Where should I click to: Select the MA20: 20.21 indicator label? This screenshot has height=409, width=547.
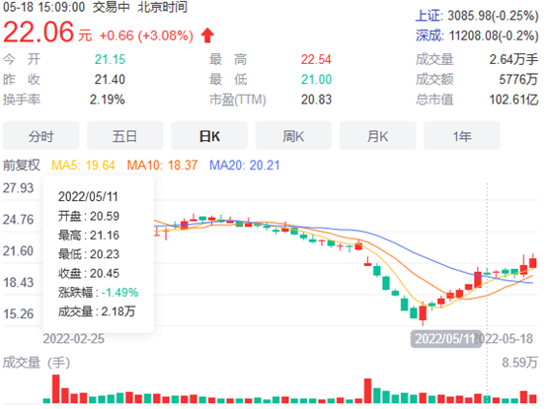click(245, 165)
